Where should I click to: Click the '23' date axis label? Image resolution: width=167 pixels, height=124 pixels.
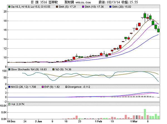coord(80,121)
